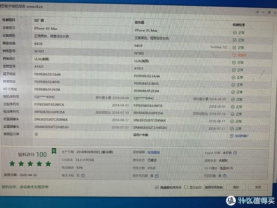Click the 验机完毕 status message at bottom
Viewport: 277px width, 208px height.
[25, 187]
